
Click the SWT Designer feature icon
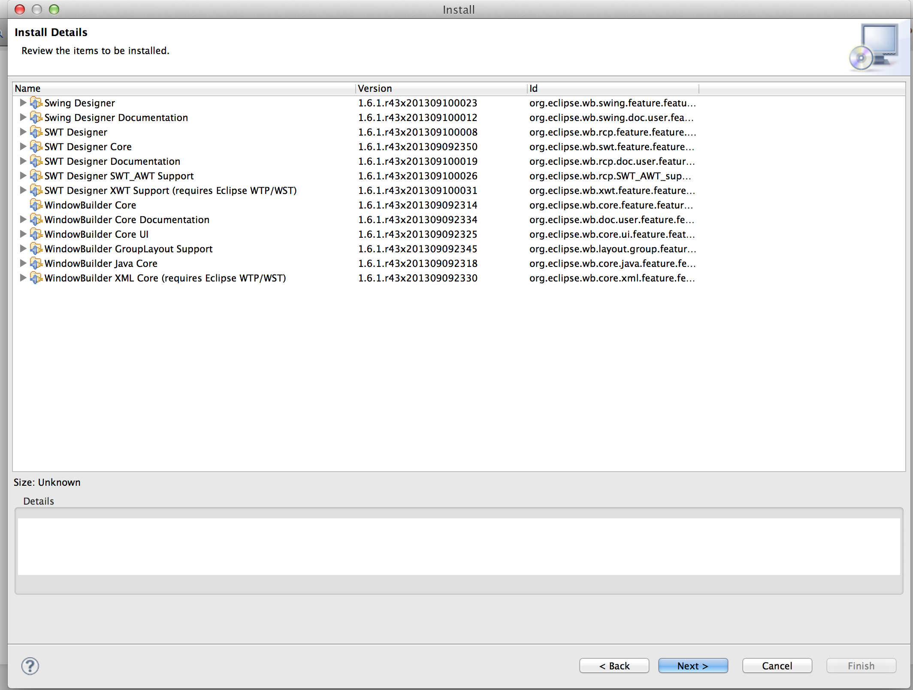click(36, 132)
